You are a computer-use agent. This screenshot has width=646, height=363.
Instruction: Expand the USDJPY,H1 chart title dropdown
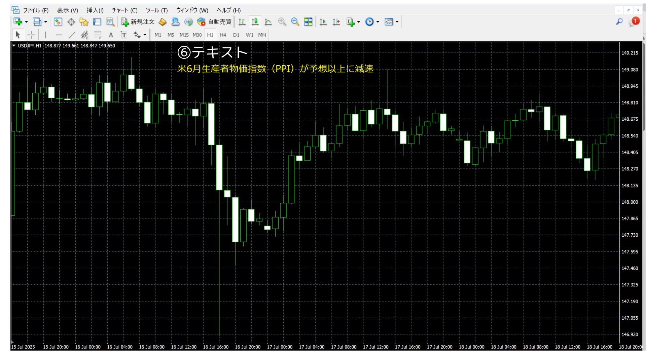tap(14, 46)
